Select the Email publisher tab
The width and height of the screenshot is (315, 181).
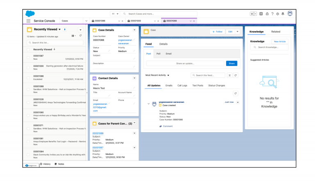[169, 54]
